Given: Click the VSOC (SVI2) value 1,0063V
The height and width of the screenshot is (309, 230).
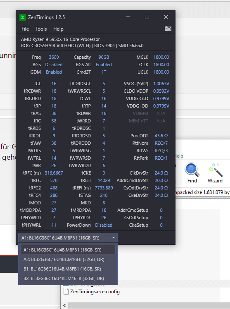Looking at the screenshot, I should tap(161, 84).
